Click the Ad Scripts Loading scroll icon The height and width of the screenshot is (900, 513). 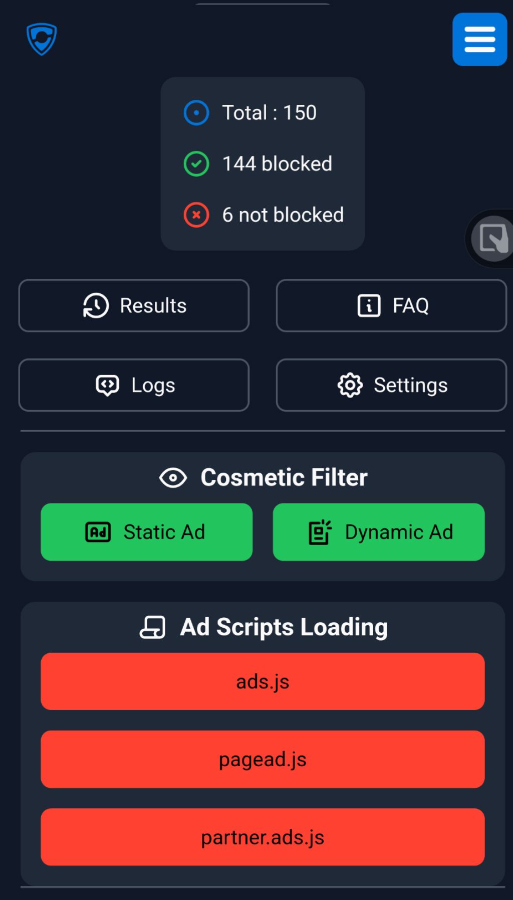[153, 627]
